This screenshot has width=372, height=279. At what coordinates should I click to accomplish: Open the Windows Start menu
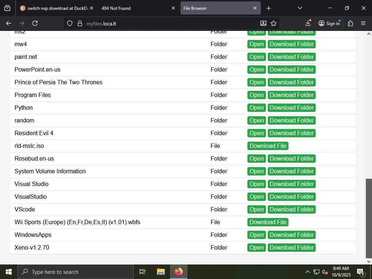9,272
